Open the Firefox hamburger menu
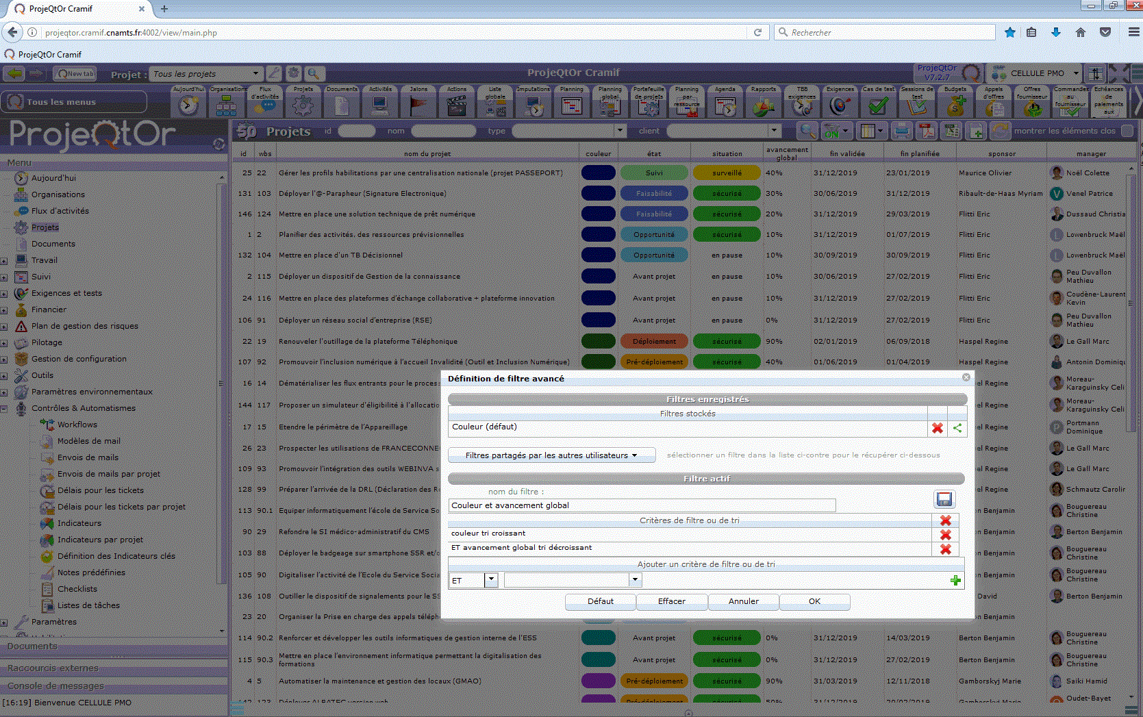The image size is (1143, 717). click(x=1133, y=32)
